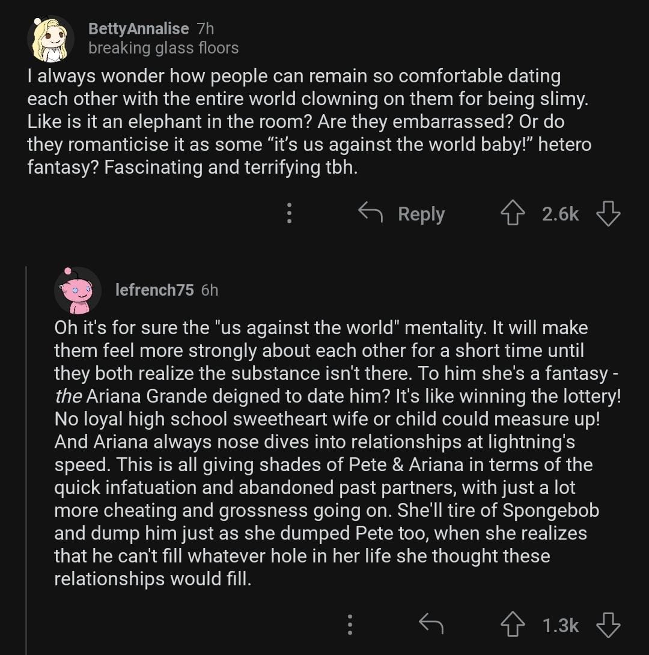Upvote lefrench75's reply
Screen dimensions: 649x655
[513, 625]
